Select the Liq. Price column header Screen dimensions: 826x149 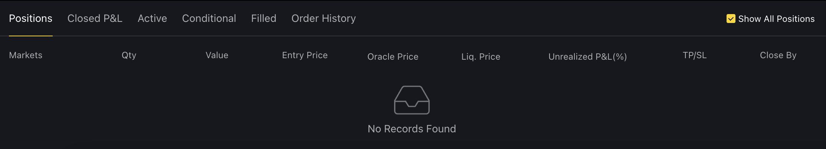(481, 57)
